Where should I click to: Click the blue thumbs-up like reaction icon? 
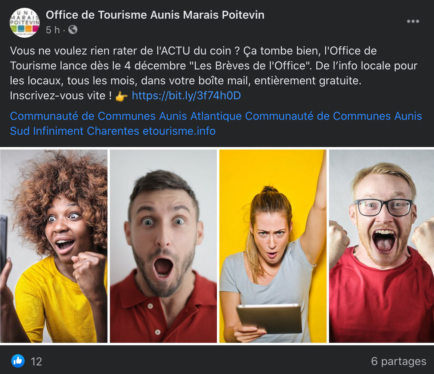coord(18,361)
